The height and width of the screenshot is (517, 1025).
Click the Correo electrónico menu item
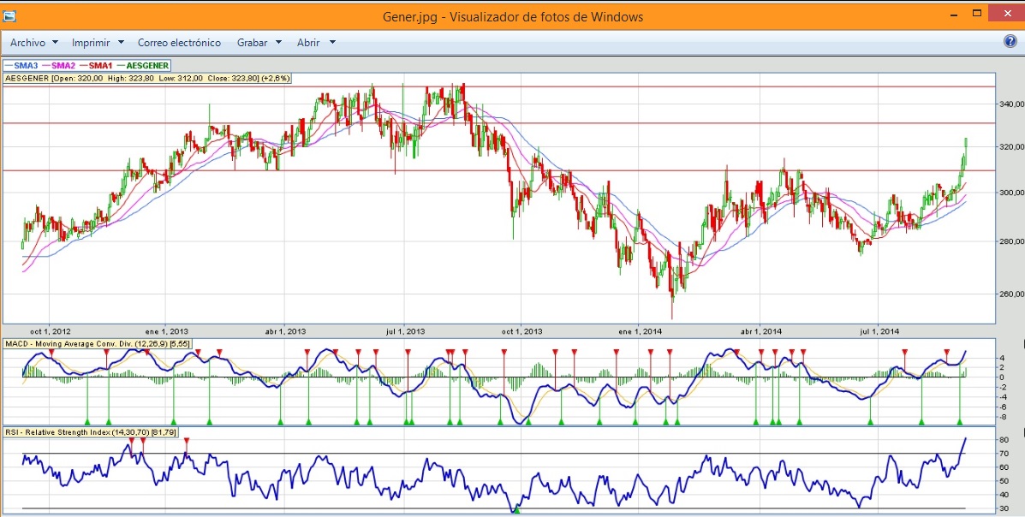coord(179,42)
